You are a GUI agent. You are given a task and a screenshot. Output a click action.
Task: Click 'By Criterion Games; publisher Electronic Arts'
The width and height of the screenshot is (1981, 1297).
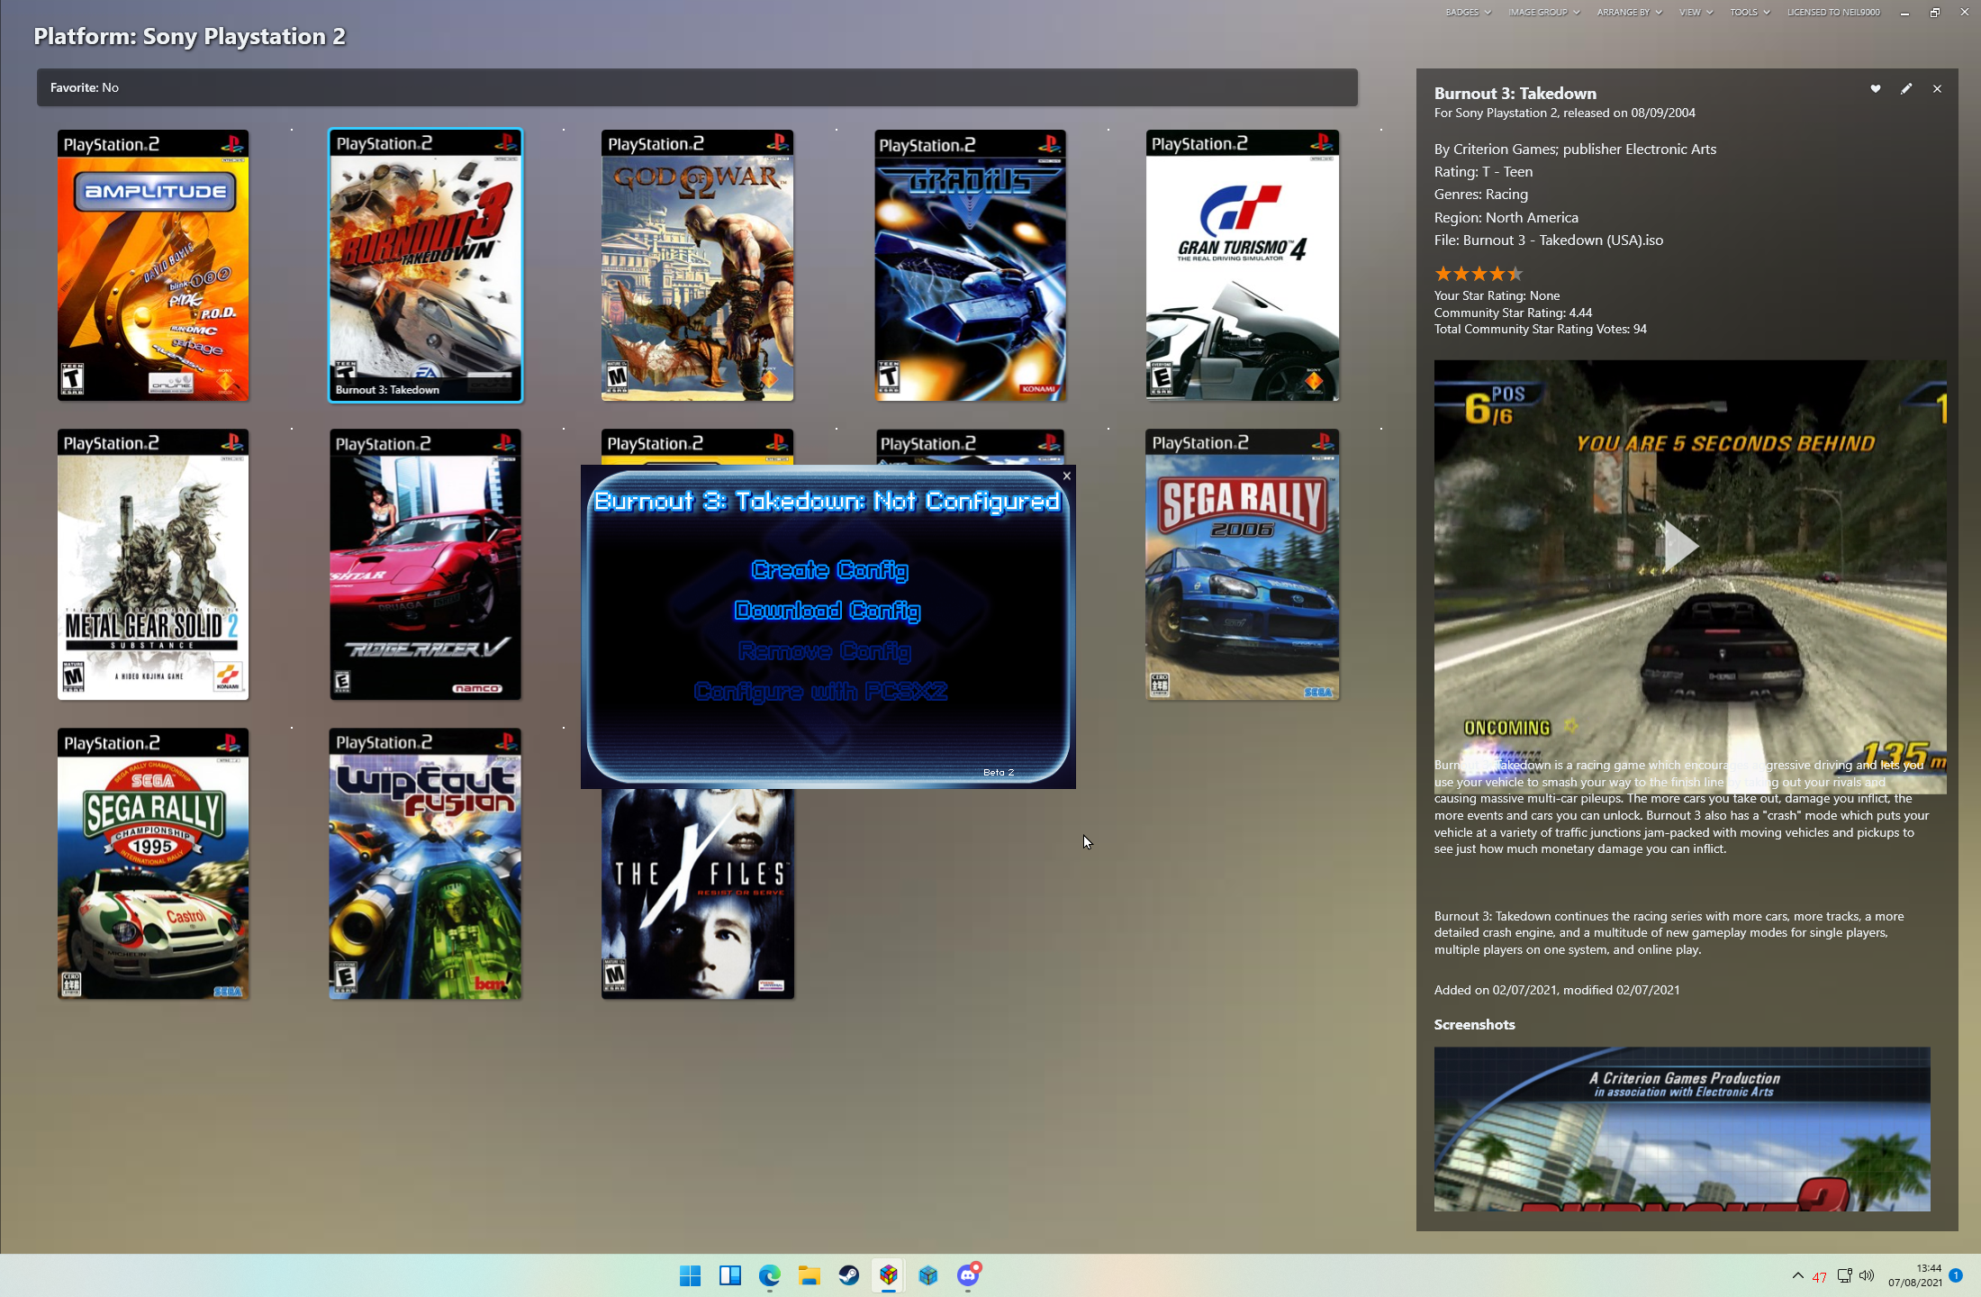point(1576,150)
